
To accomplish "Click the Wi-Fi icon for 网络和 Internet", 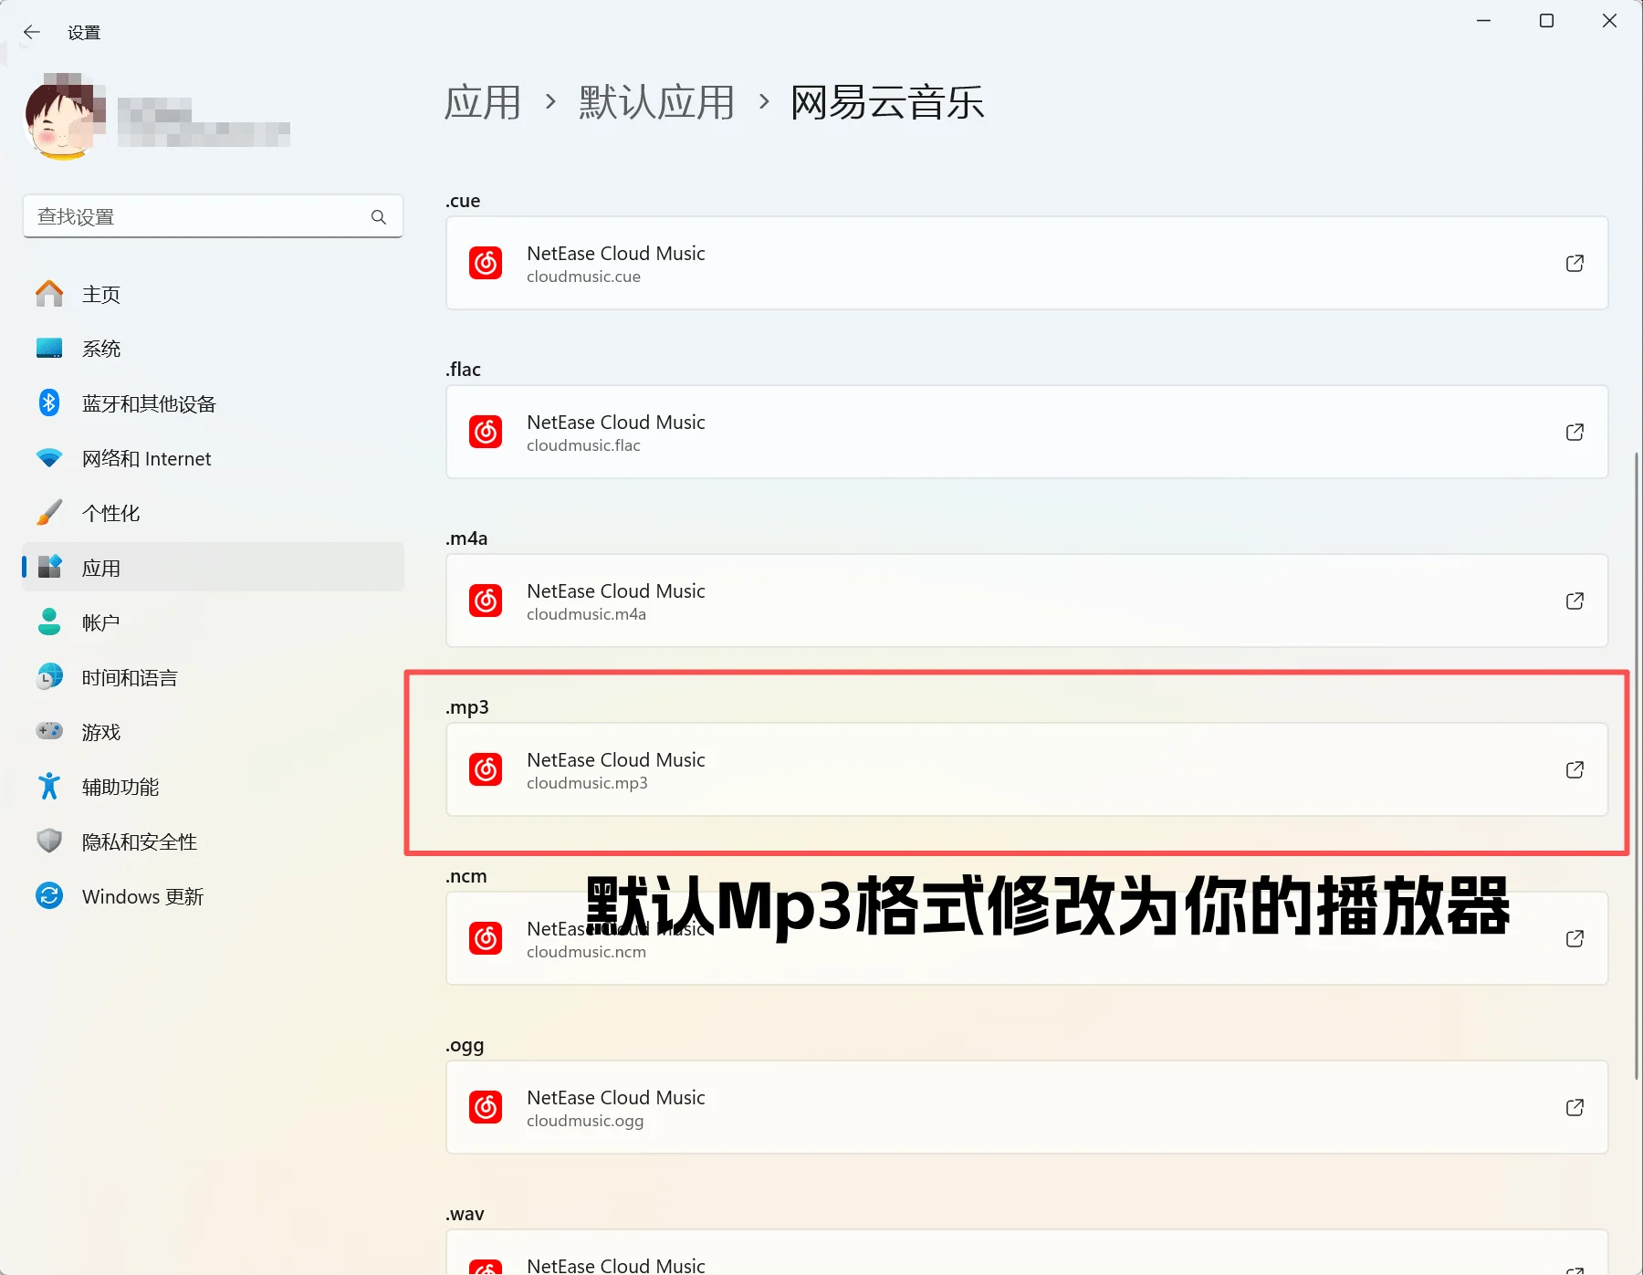I will (49, 458).
